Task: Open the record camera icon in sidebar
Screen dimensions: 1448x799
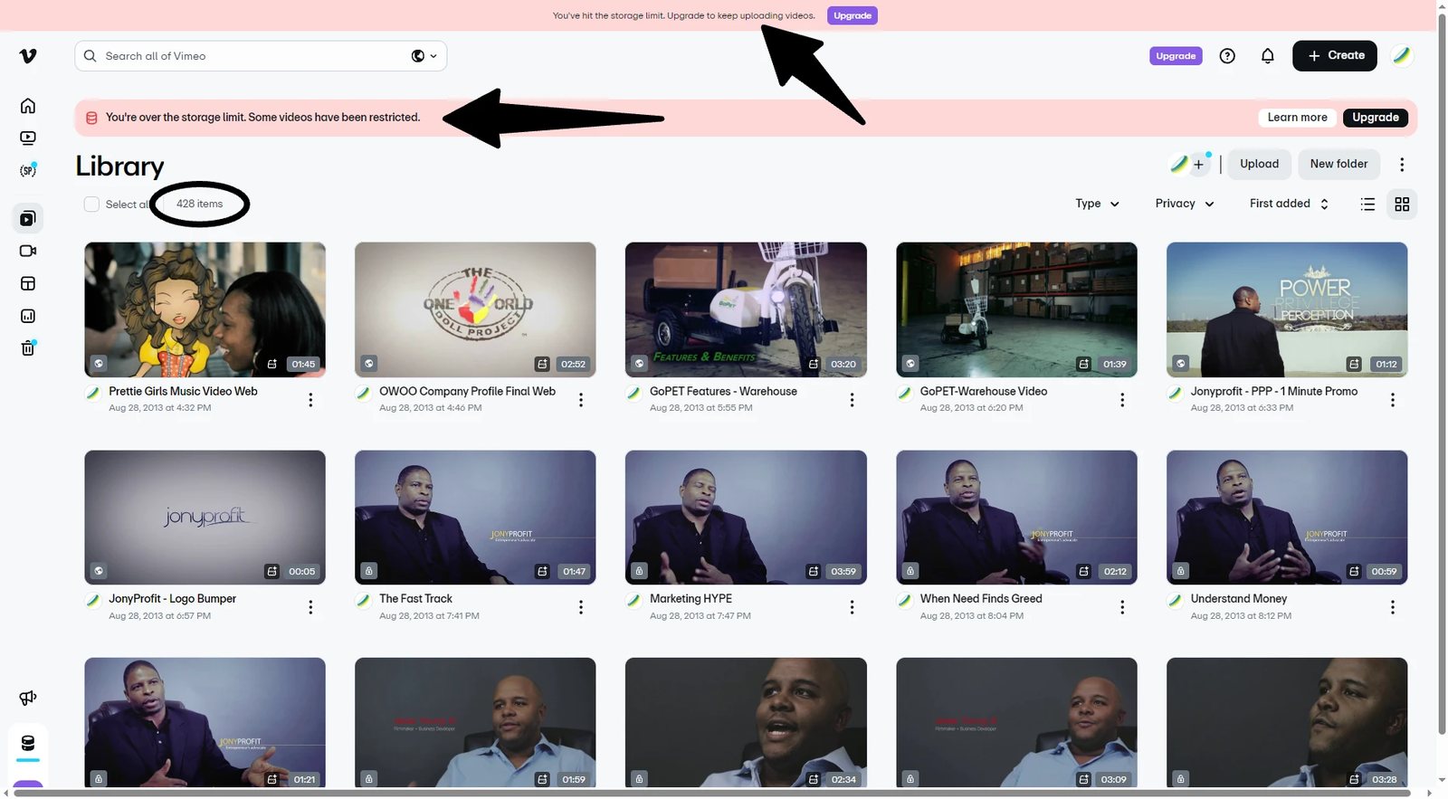Action: 28,251
